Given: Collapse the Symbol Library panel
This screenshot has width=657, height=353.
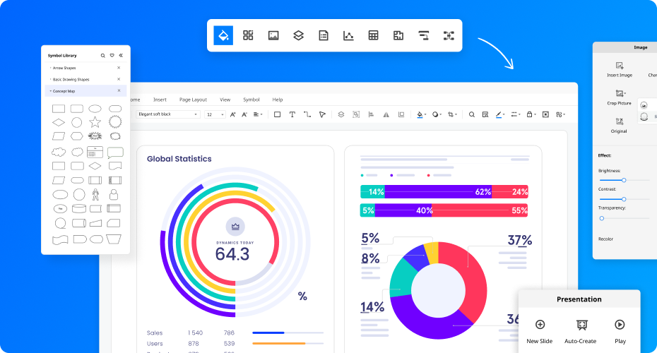Looking at the screenshot, I should coord(121,55).
